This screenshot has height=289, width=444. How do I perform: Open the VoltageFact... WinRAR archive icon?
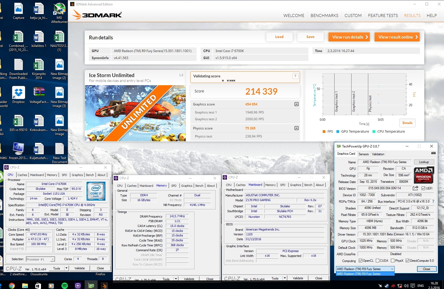[x=39, y=95]
